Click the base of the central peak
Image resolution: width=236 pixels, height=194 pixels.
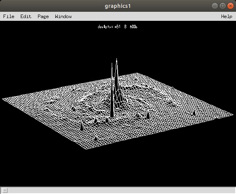click(x=113, y=115)
